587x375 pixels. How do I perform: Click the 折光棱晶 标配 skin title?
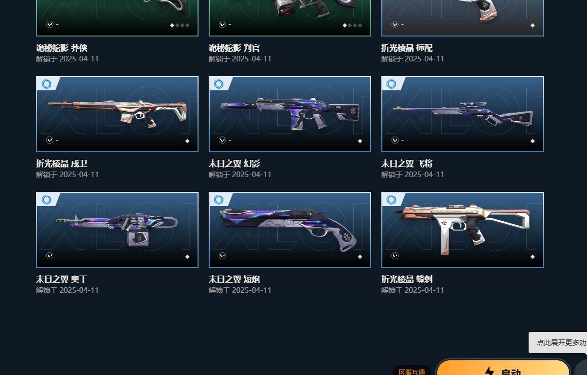407,48
